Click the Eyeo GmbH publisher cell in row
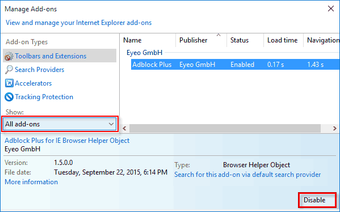Screen dimensions: 340x212 click(197, 65)
